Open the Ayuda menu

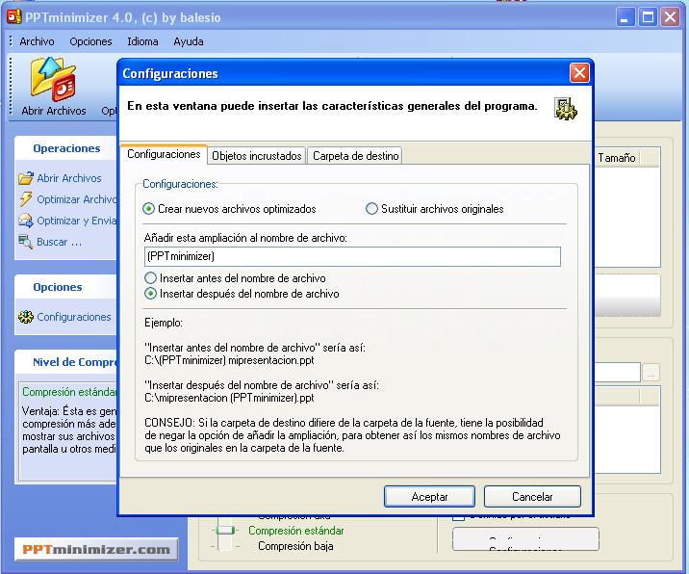point(189,41)
